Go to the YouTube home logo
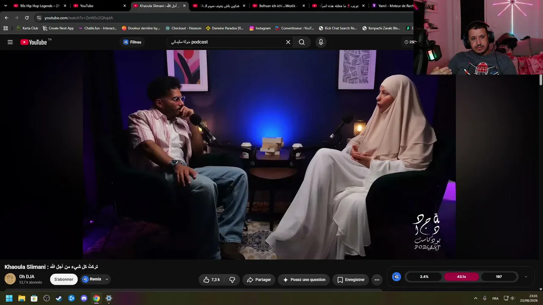 34,42
